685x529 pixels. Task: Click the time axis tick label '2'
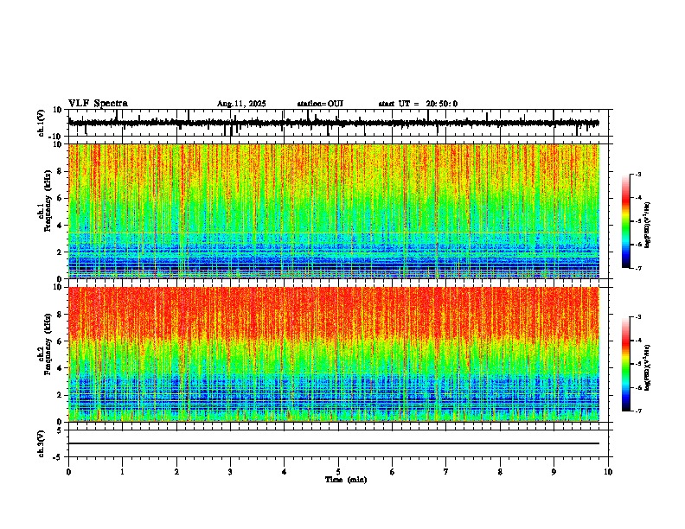pos(176,472)
